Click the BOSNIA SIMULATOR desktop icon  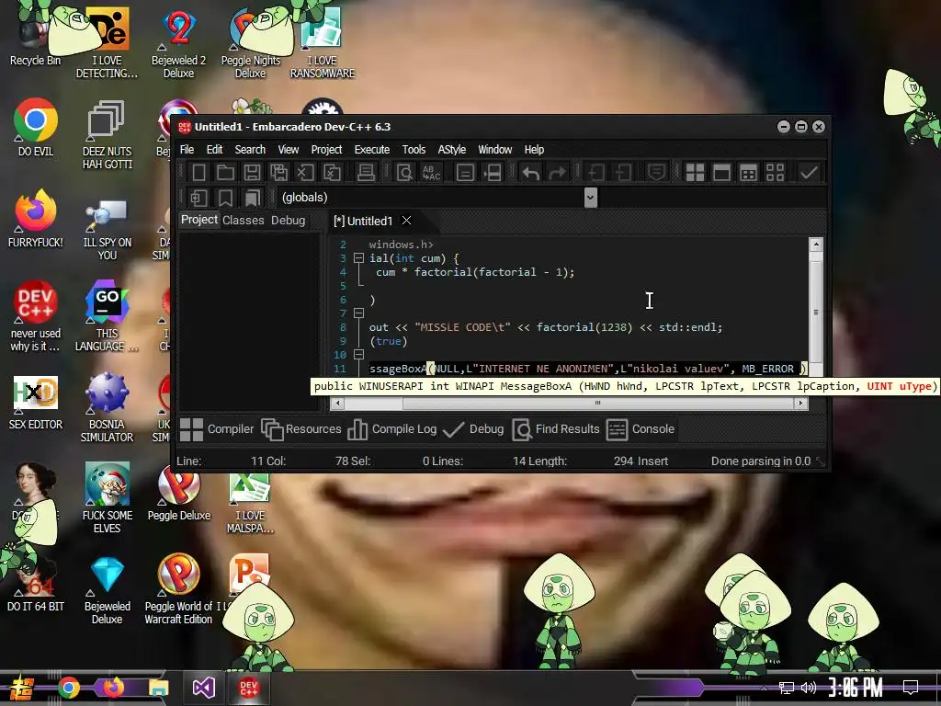tap(107, 407)
